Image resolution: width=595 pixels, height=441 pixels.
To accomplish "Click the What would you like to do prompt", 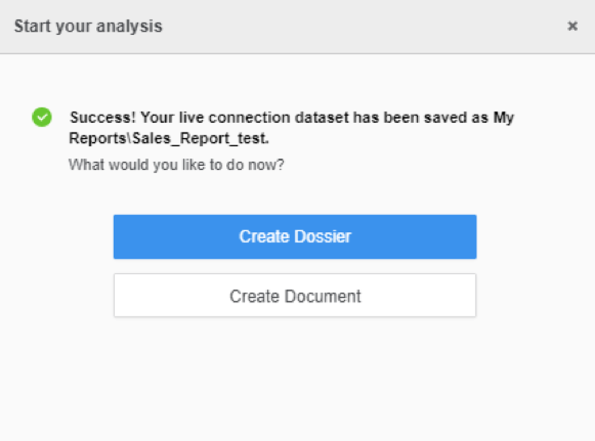I will click(177, 164).
